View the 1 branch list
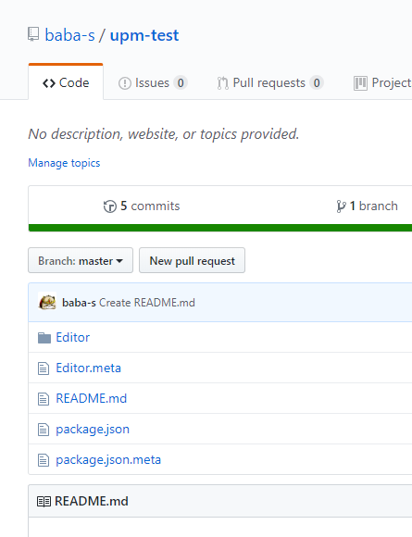This screenshot has height=537, width=412. (368, 206)
